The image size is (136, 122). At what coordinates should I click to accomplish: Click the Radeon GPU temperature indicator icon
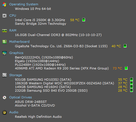126,68
